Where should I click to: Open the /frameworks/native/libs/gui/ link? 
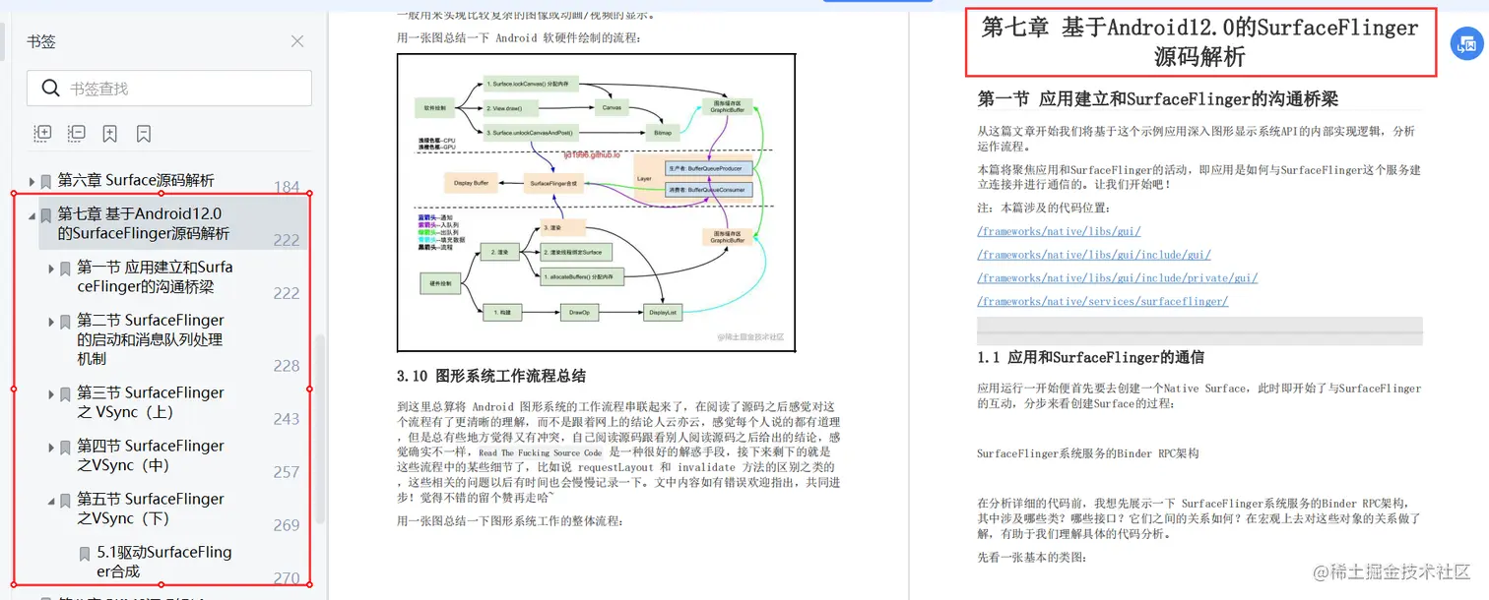1058,230
